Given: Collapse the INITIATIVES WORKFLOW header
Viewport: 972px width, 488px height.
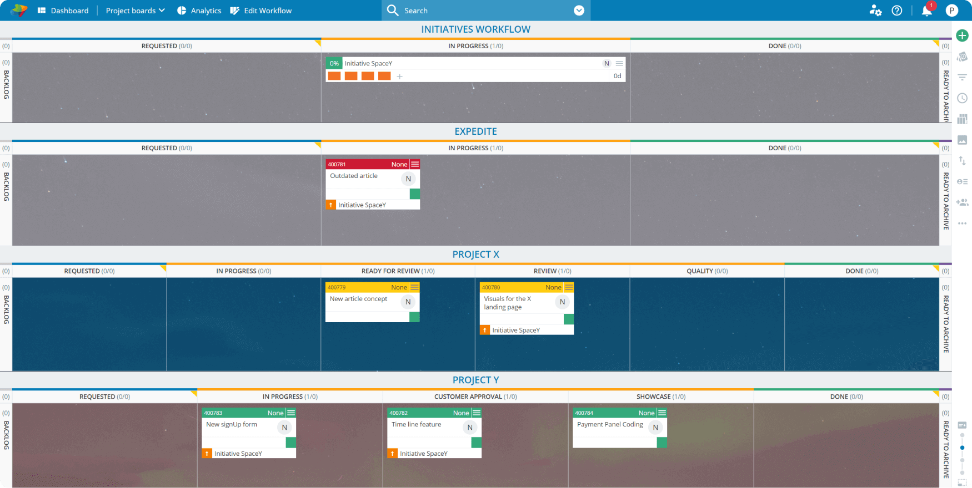Looking at the screenshot, I should pos(475,29).
